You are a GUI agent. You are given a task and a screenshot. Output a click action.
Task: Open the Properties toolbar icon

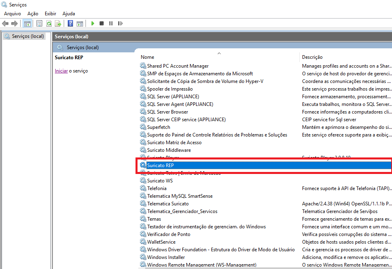tap(39, 23)
